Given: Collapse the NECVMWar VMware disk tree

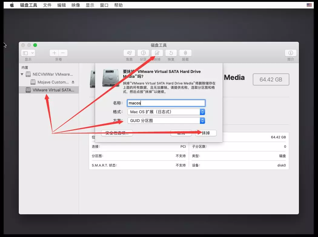Looking at the screenshot, I should [22, 74].
